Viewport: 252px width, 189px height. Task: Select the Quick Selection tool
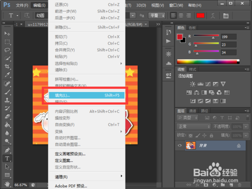(7, 58)
